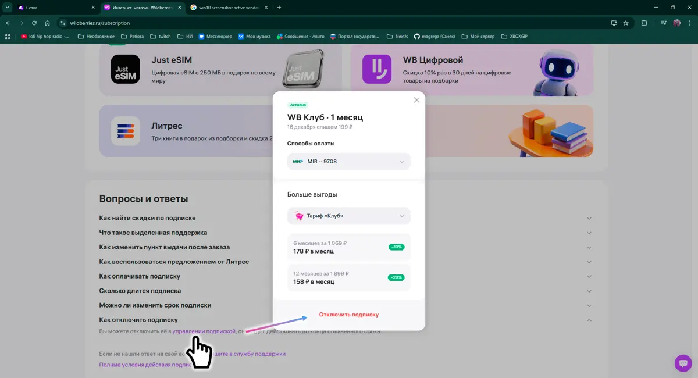Open the Chrome three-dot menu
Image resolution: width=698 pixels, height=378 pixels.
(x=690, y=23)
